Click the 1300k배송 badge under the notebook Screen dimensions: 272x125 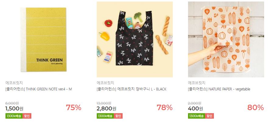click(x=14, y=116)
